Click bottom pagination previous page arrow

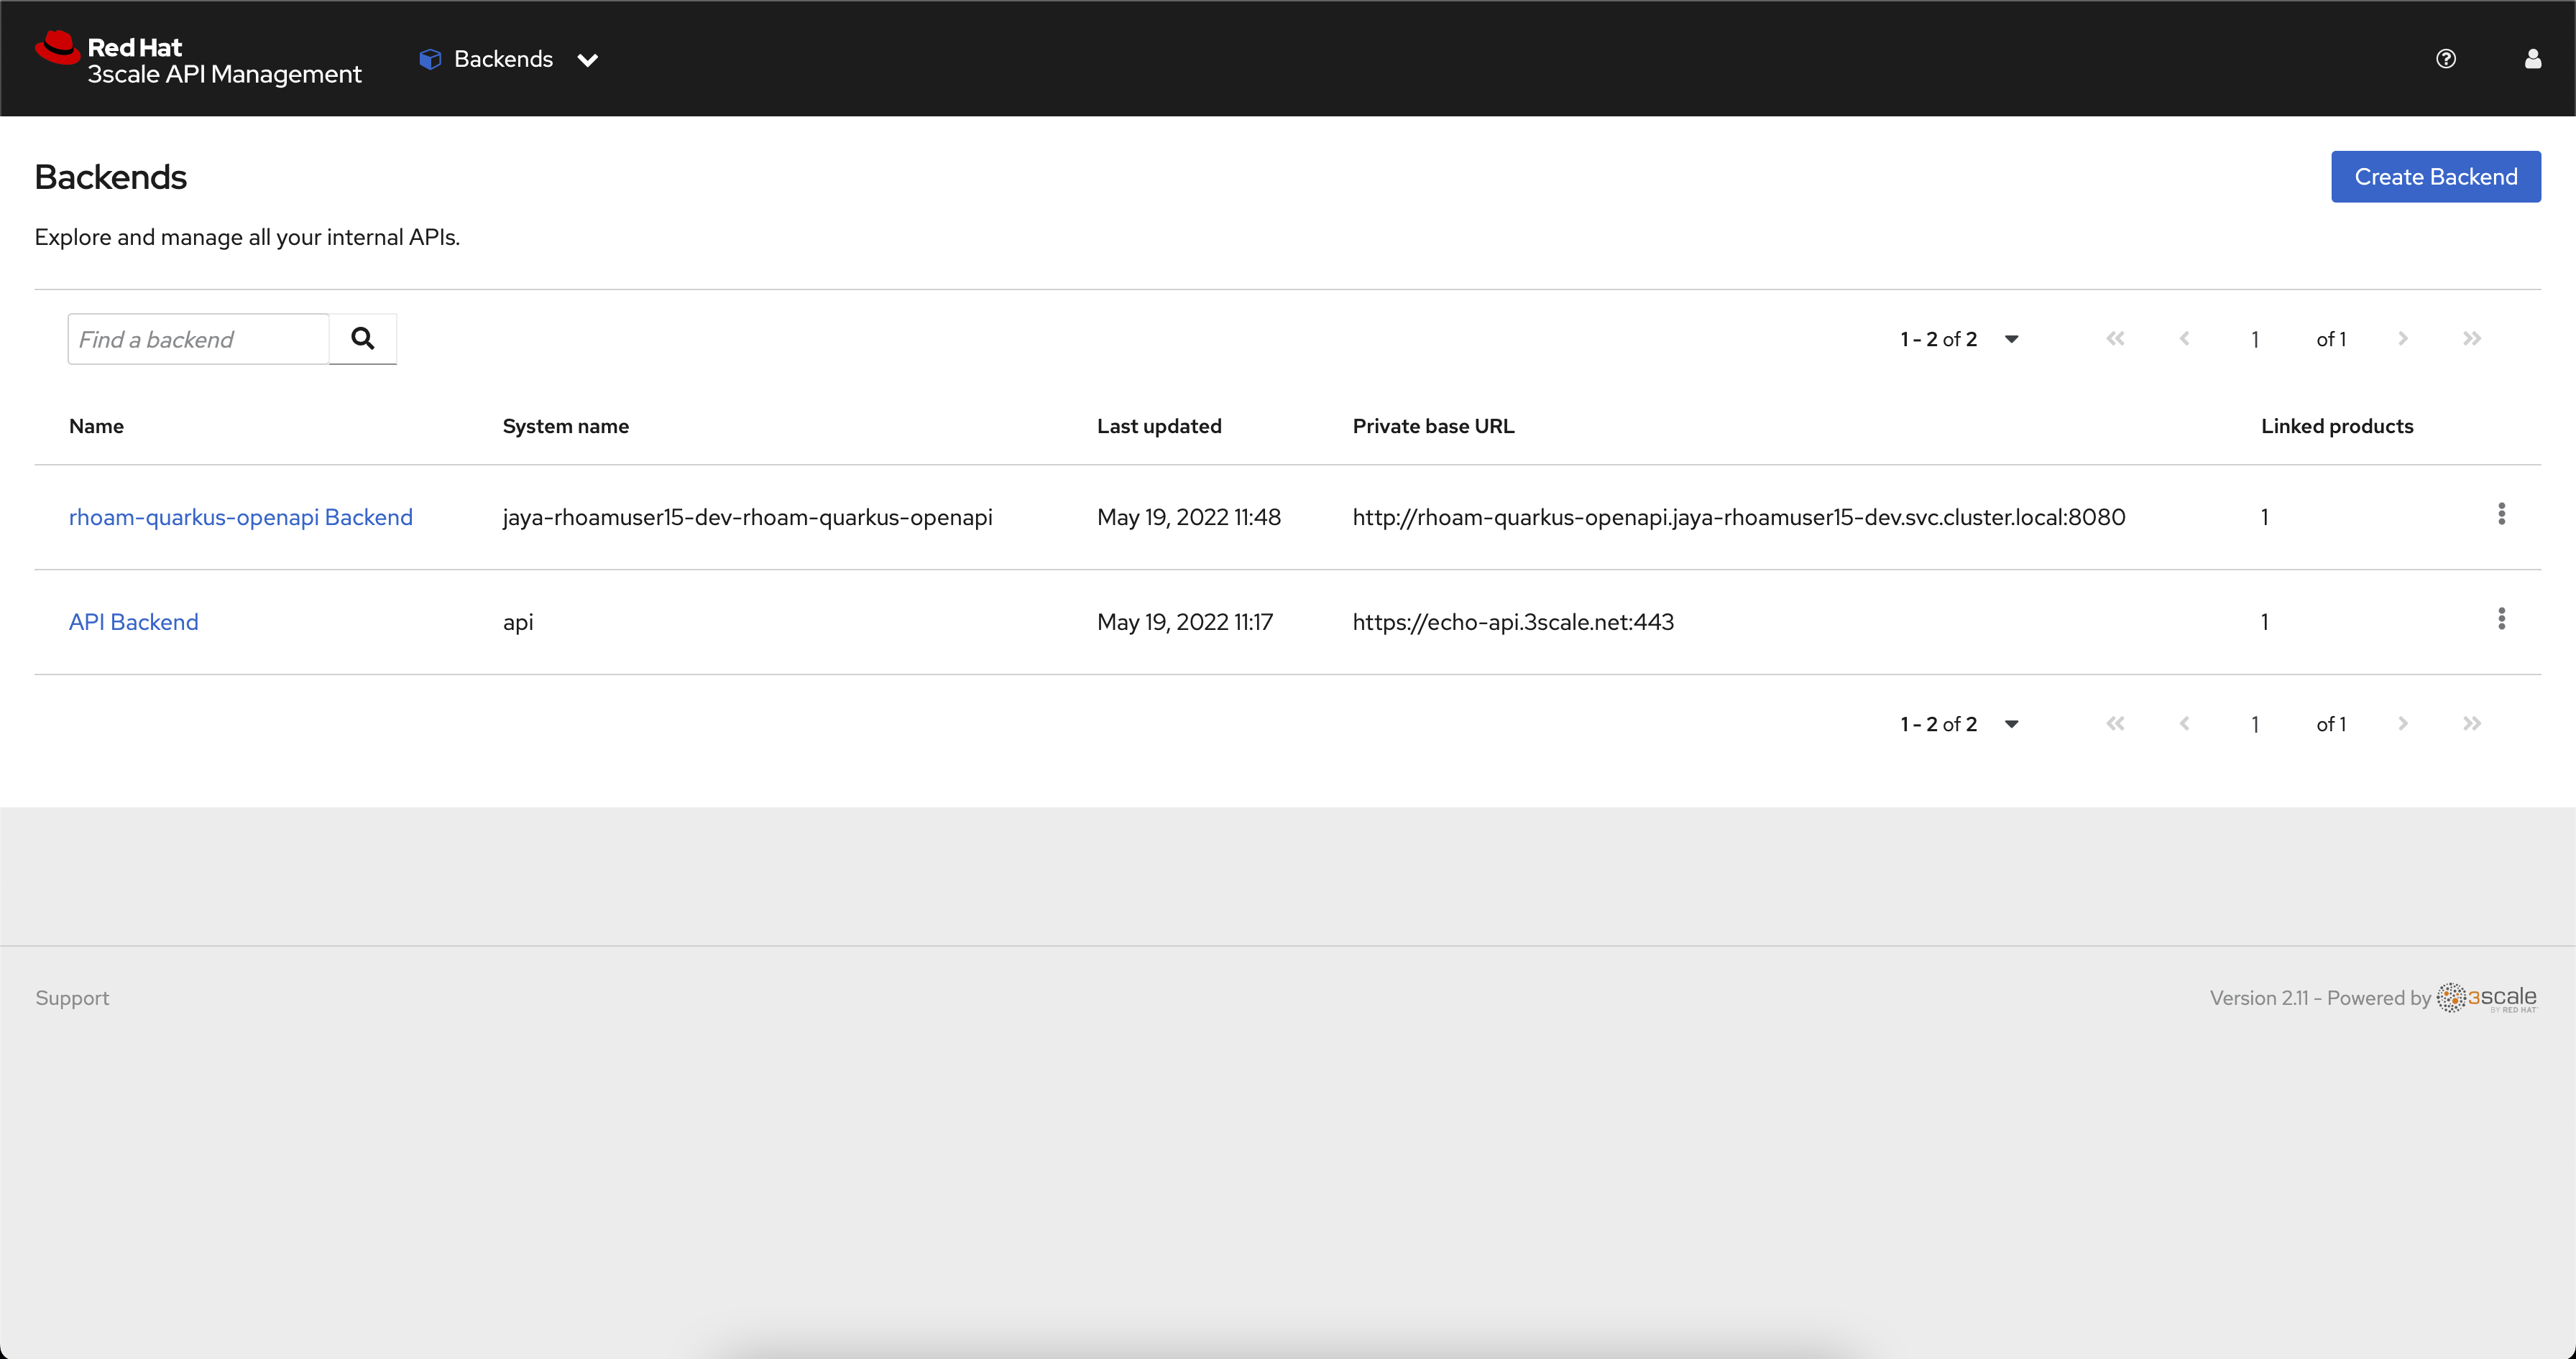(x=2184, y=723)
